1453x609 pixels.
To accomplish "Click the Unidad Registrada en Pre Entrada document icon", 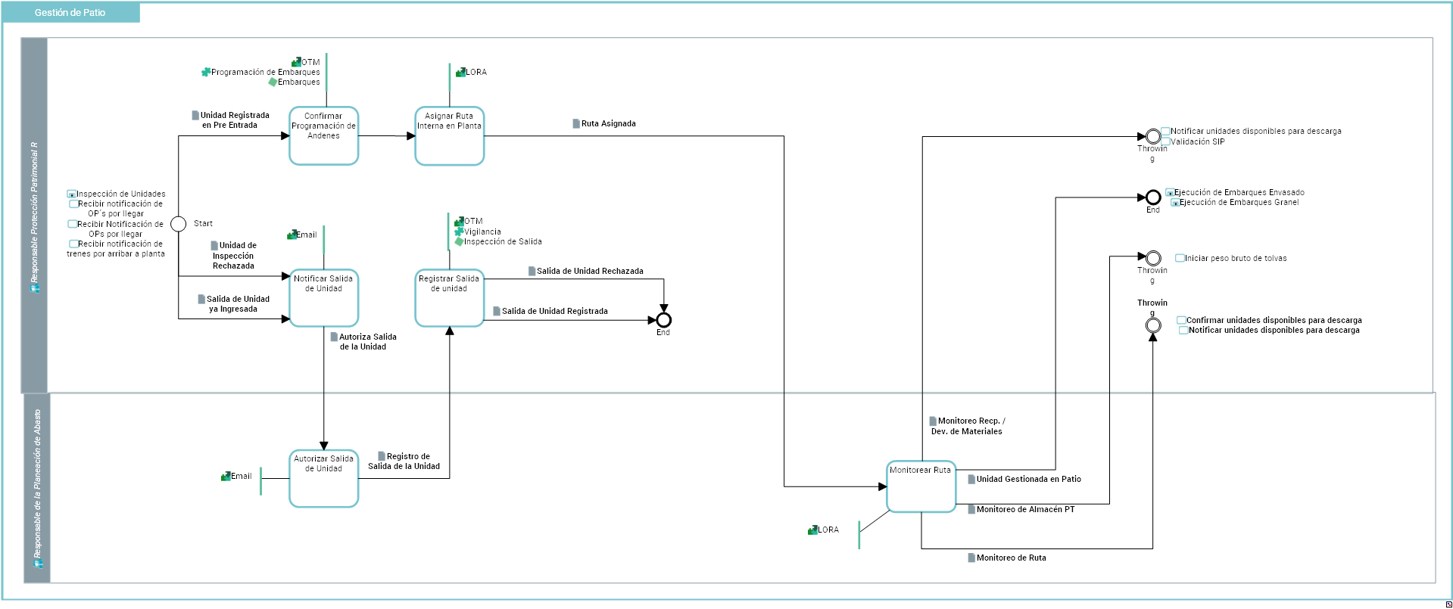I will [x=195, y=115].
